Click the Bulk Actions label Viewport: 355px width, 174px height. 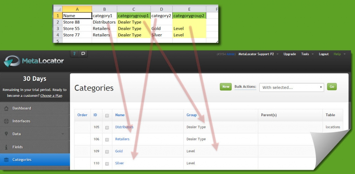click(x=245, y=87)
